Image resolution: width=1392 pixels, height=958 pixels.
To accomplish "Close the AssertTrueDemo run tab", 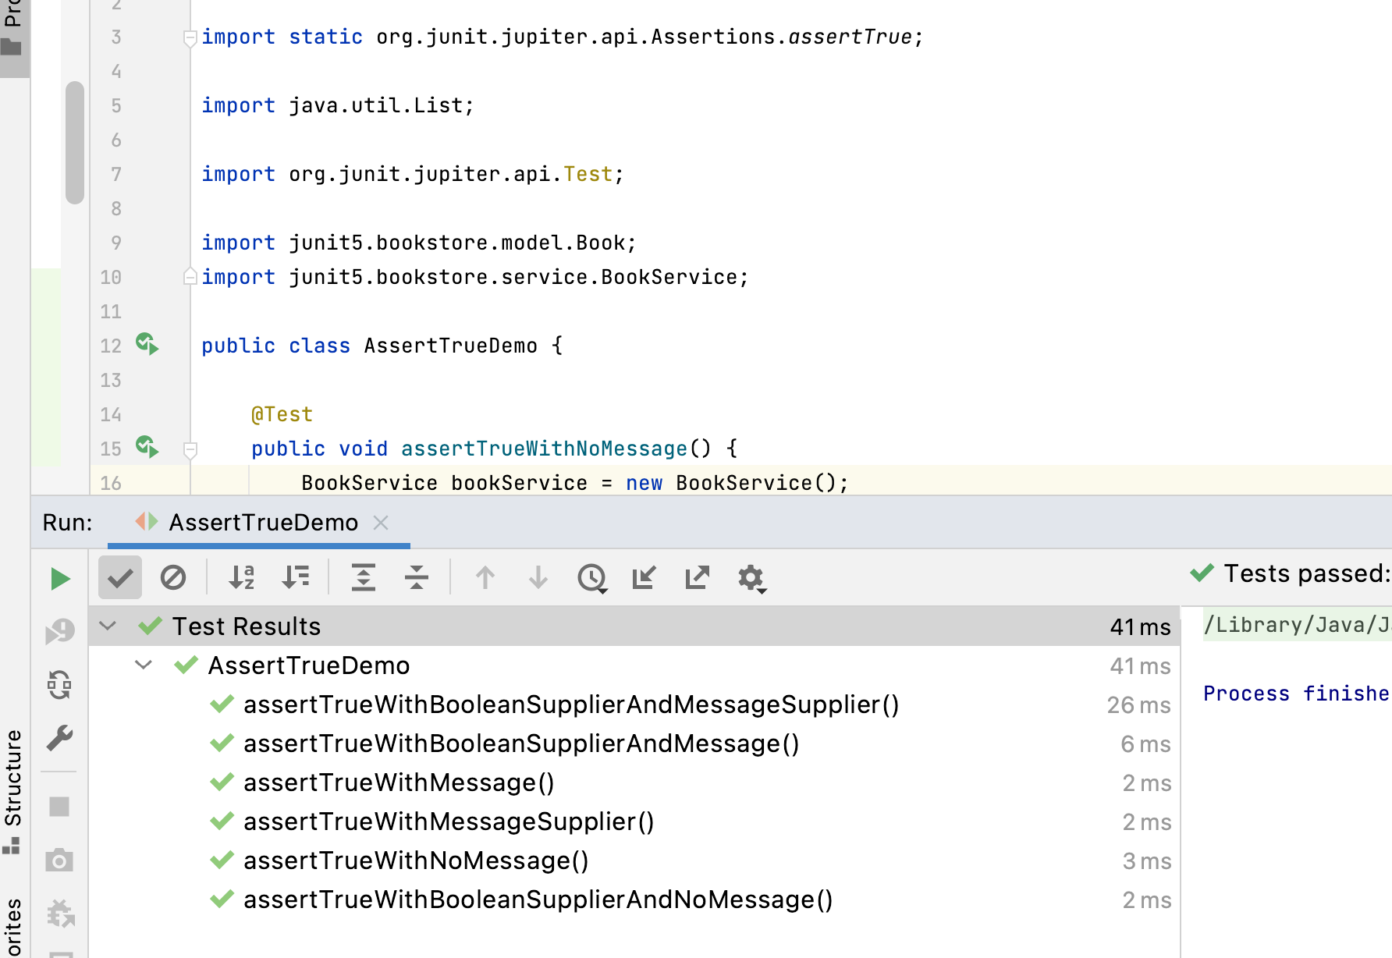I will (381, 523).
